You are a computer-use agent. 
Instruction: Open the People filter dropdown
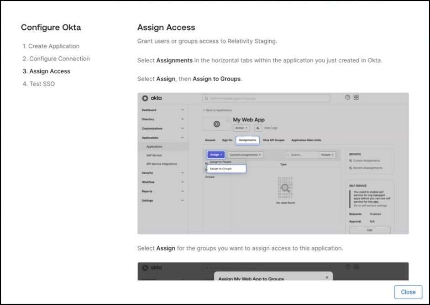(327, 155)
